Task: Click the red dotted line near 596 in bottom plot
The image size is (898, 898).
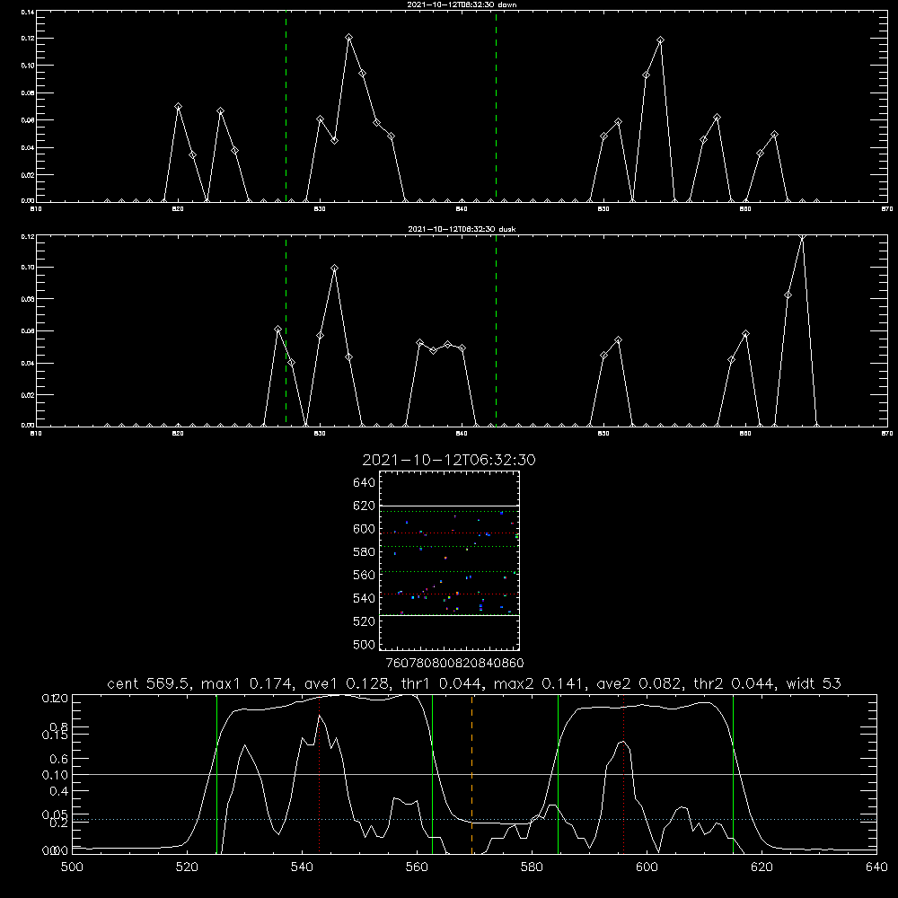Action: point(624,774)
